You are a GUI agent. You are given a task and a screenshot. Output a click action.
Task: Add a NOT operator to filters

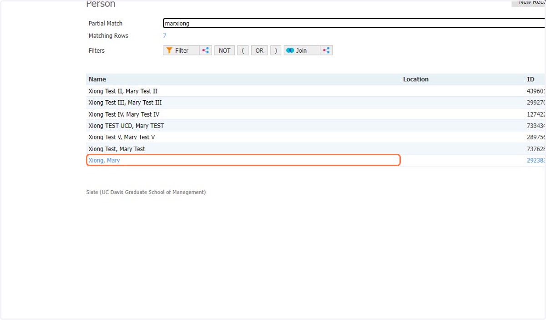[225, 50]
